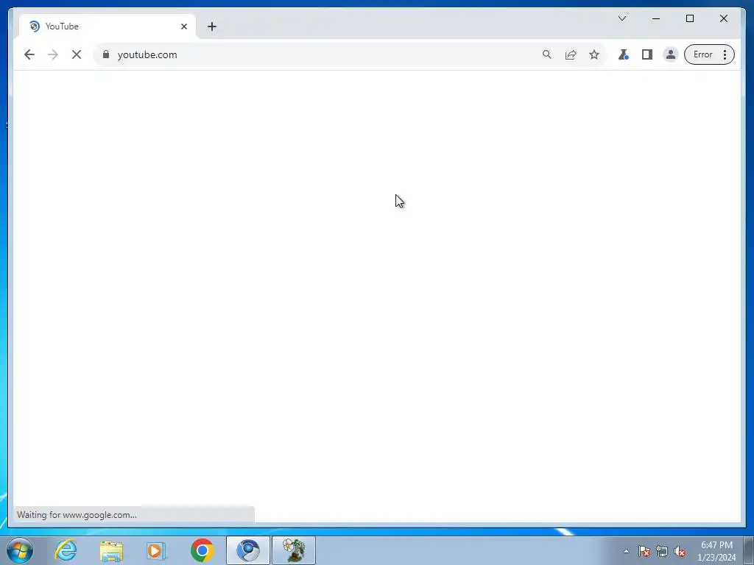Open the clock showing 6:47 PM

click(x=716, y=551)
